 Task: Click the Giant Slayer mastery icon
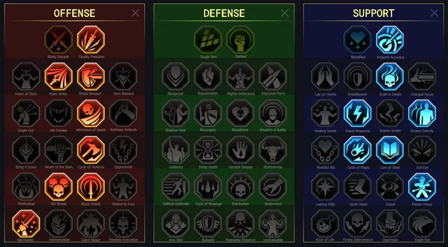click(x=91, y=223)
